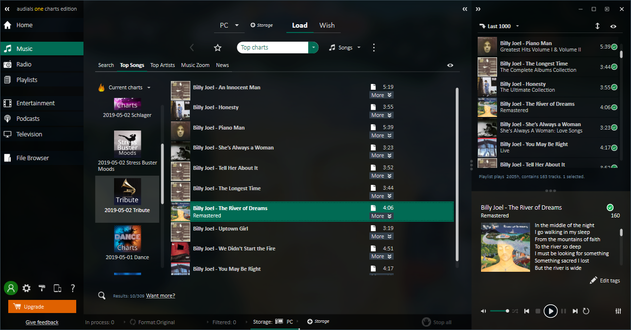Viewport: 631px width, 330px height.
Task: Go back using the left arrow icon
Action: 192,48
